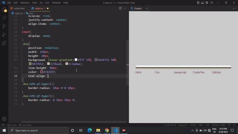The image size is (238, 134).
Task: Open the Run menu
Action: pos(47,3)
